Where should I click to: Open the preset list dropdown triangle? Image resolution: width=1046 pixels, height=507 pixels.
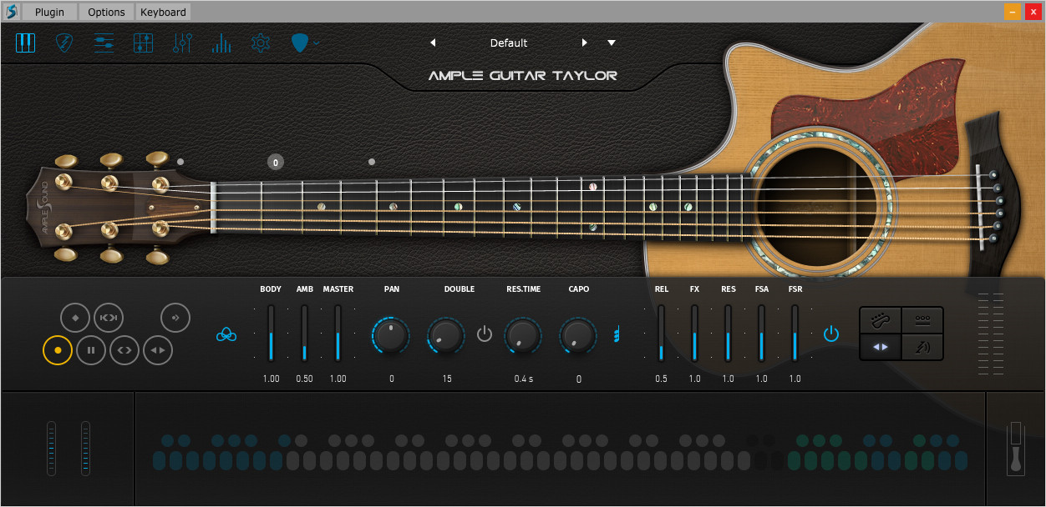pos(612,43)
